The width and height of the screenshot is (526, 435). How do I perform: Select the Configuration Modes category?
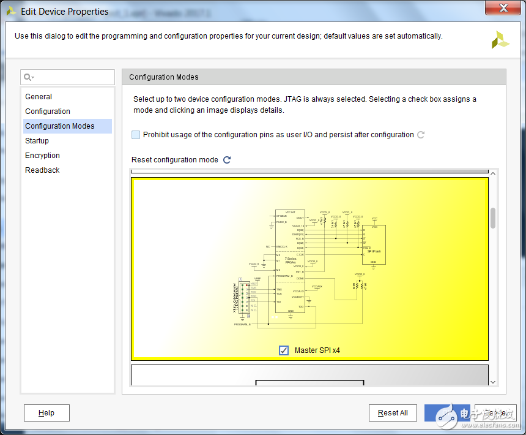(60, 126)
